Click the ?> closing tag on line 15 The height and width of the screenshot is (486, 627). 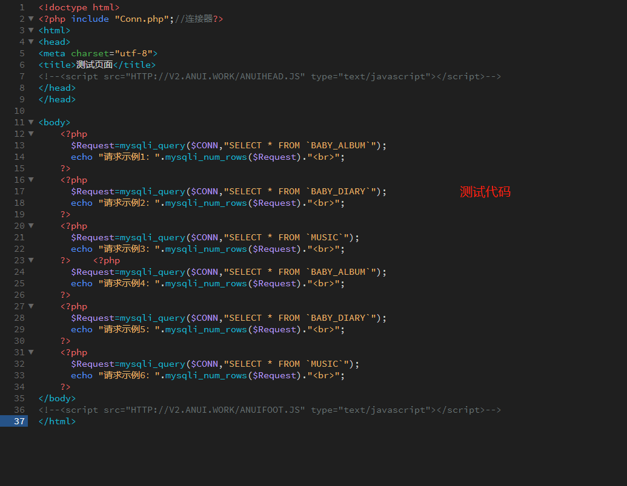pos(65,168)
